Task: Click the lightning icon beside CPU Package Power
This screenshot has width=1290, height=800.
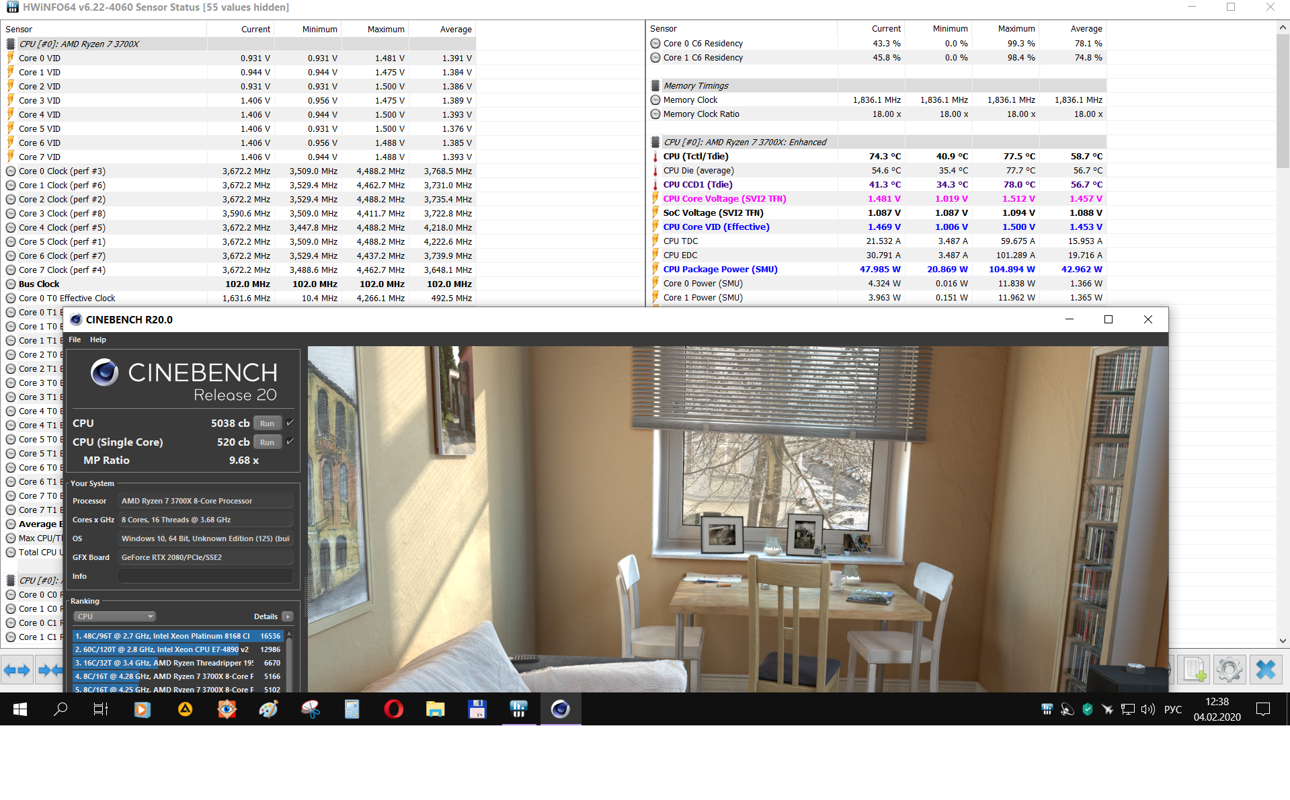Action: point(655,269)
